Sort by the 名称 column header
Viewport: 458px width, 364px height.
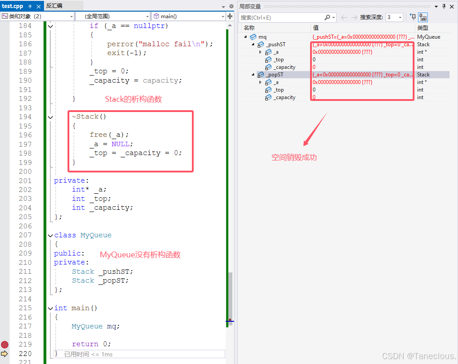click(x=276, y=28)
